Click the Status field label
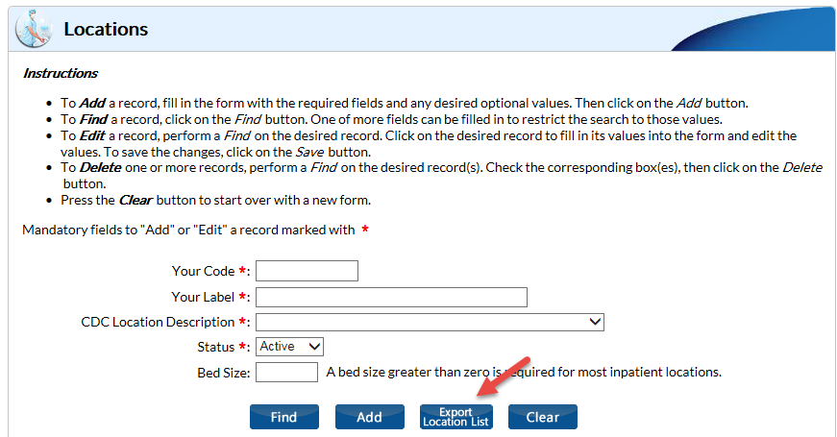Screen dimensions: 837x437 coord(215,347)
